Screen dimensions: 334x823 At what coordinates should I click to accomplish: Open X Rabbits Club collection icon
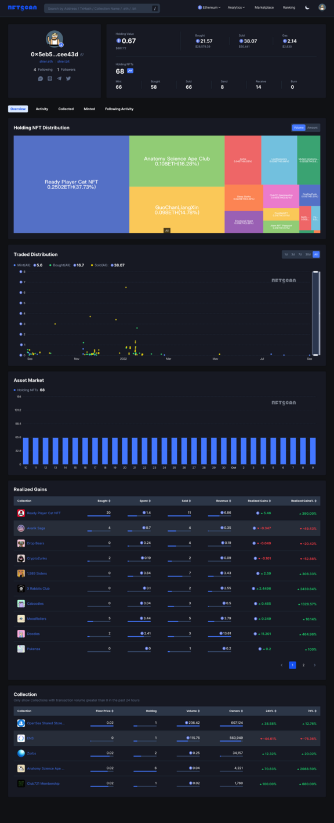click(21, 589)
